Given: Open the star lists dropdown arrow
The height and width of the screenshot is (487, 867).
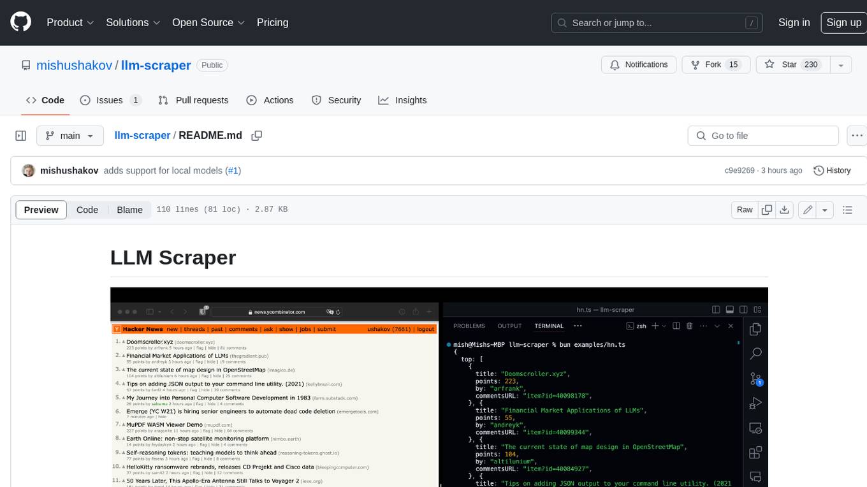Looking at the screenshot, I should tap(841, 65).
